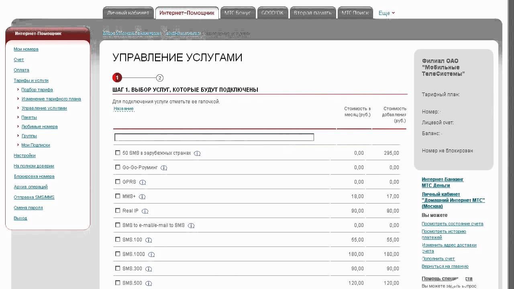Open Посмотреть историю платежей link
Screen dimensions: 514x289
pos(444,234)
